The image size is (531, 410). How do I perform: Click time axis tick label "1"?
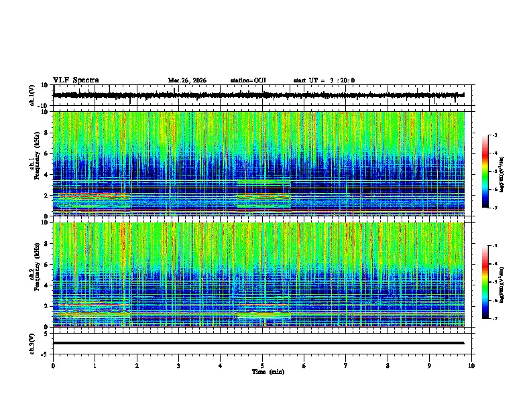[x=95, y=366]
